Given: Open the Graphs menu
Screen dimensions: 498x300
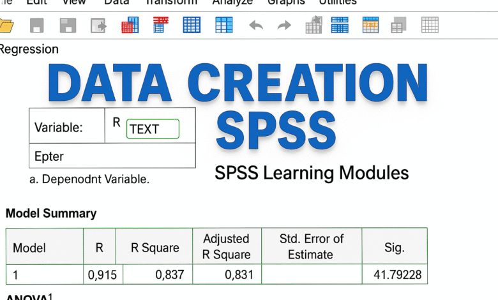Looking at the screenshot, I should (286, 2).
